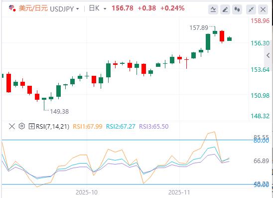Image resolution: width=273 pixels, height=198 pixels.
Task: Click the RSI(7,14,21) label
Action: coord(52,126)
